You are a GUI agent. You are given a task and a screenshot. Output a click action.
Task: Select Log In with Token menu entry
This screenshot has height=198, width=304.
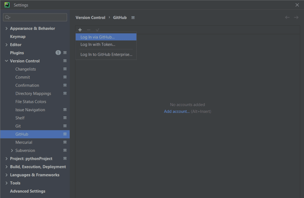pyautogui.click(x=98, y=44)
